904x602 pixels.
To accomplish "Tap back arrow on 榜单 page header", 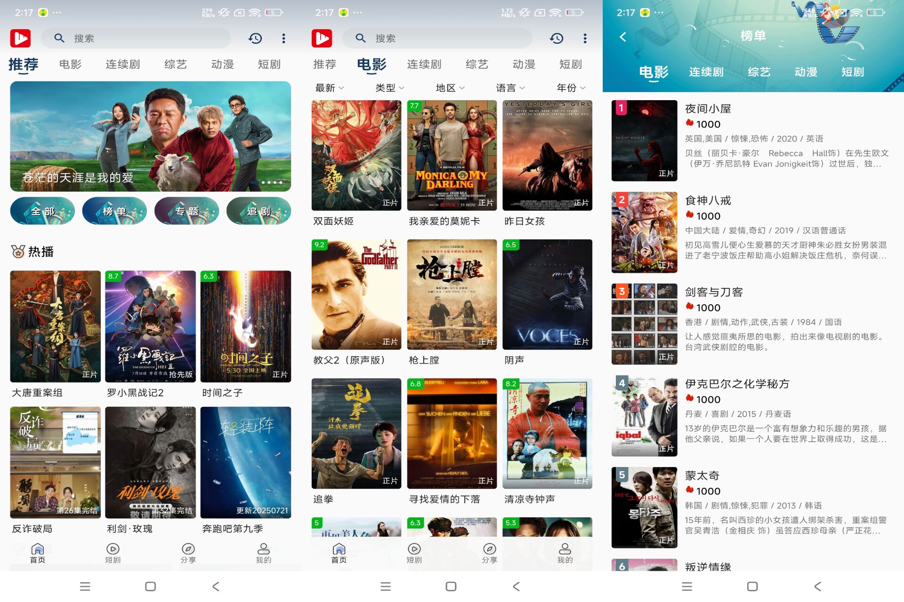I will coord(623,37).
